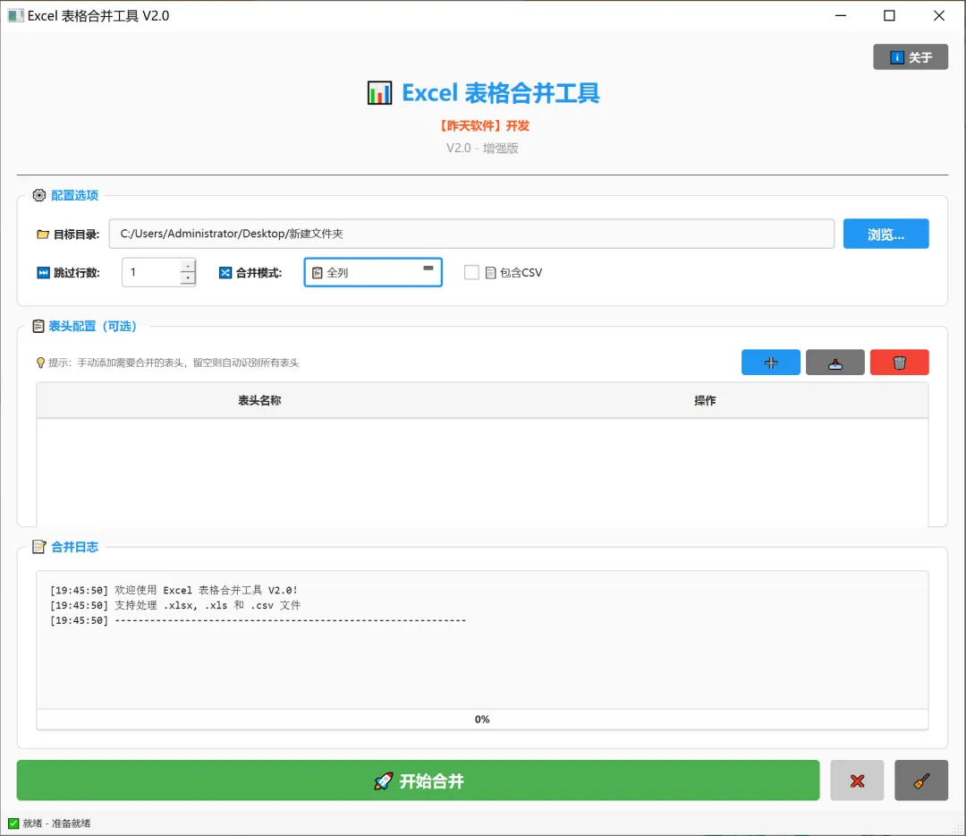Image resolution: width=966 pixels, height=836 pixels.
Task: Click the notepad icon beside 合并日志
Action: pos(38,547)
